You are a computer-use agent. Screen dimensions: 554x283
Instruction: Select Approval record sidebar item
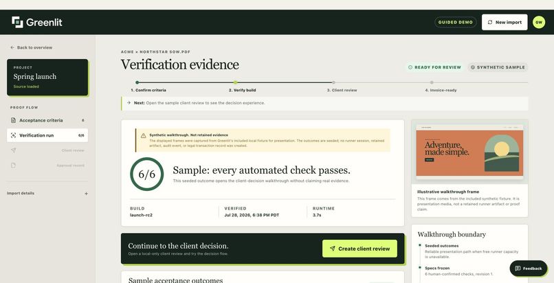click(x=47, y=165)
